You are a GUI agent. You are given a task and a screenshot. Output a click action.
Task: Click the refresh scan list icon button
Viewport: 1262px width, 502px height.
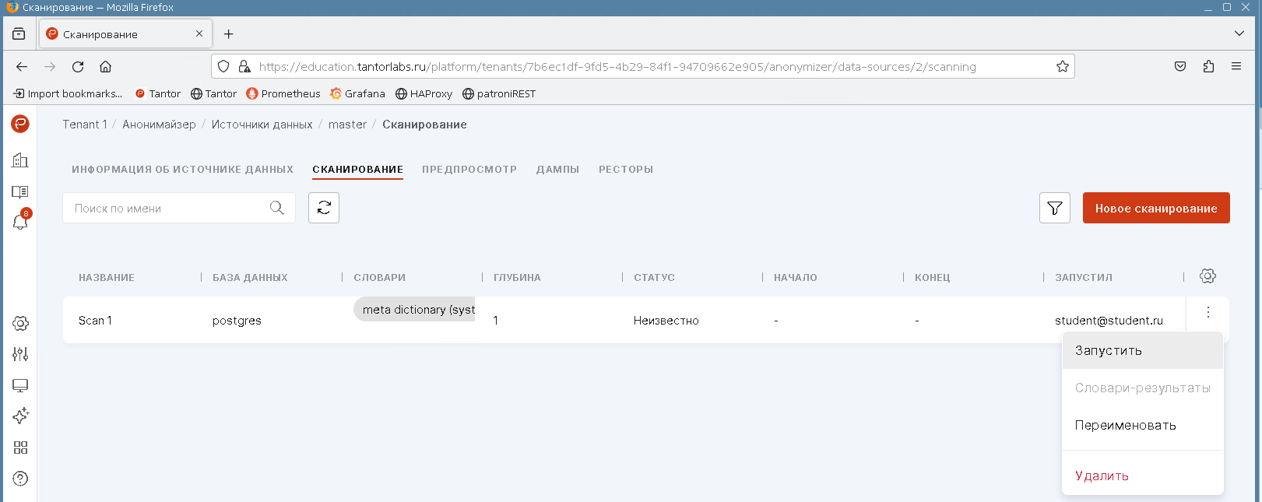(324, 208)
